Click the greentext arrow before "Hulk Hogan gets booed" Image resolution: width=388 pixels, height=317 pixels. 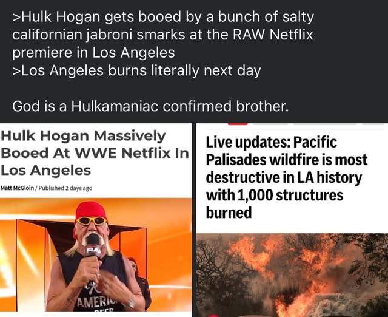point(16,18)
